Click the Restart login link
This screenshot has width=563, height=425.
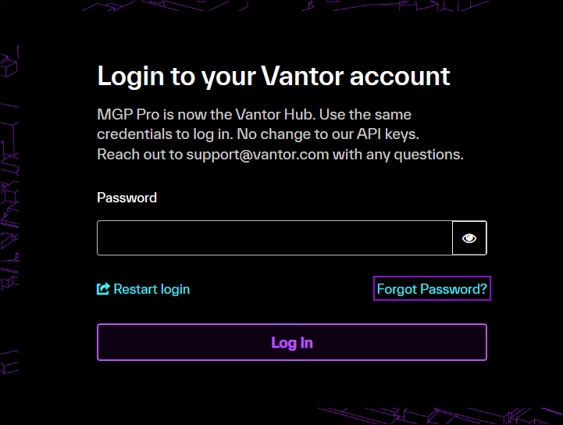(x=151, y=289)
